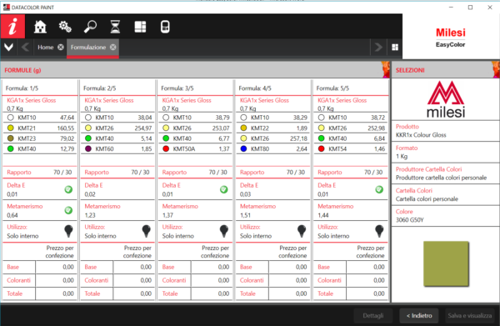Open the magnifying glass search icon
The image size is (500, 326).
90,27
